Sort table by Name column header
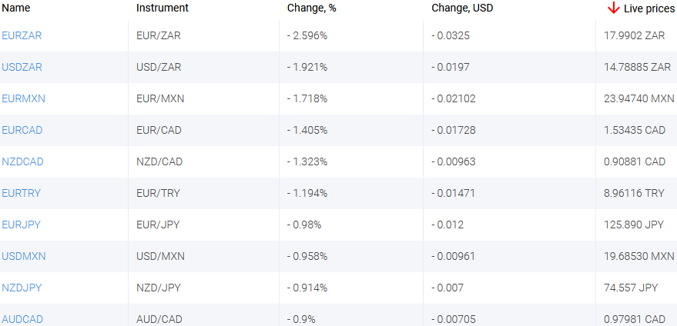 (x=16, y=8)
